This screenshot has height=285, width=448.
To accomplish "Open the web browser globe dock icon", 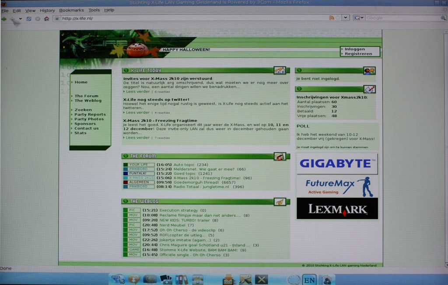I will (118, 279).
